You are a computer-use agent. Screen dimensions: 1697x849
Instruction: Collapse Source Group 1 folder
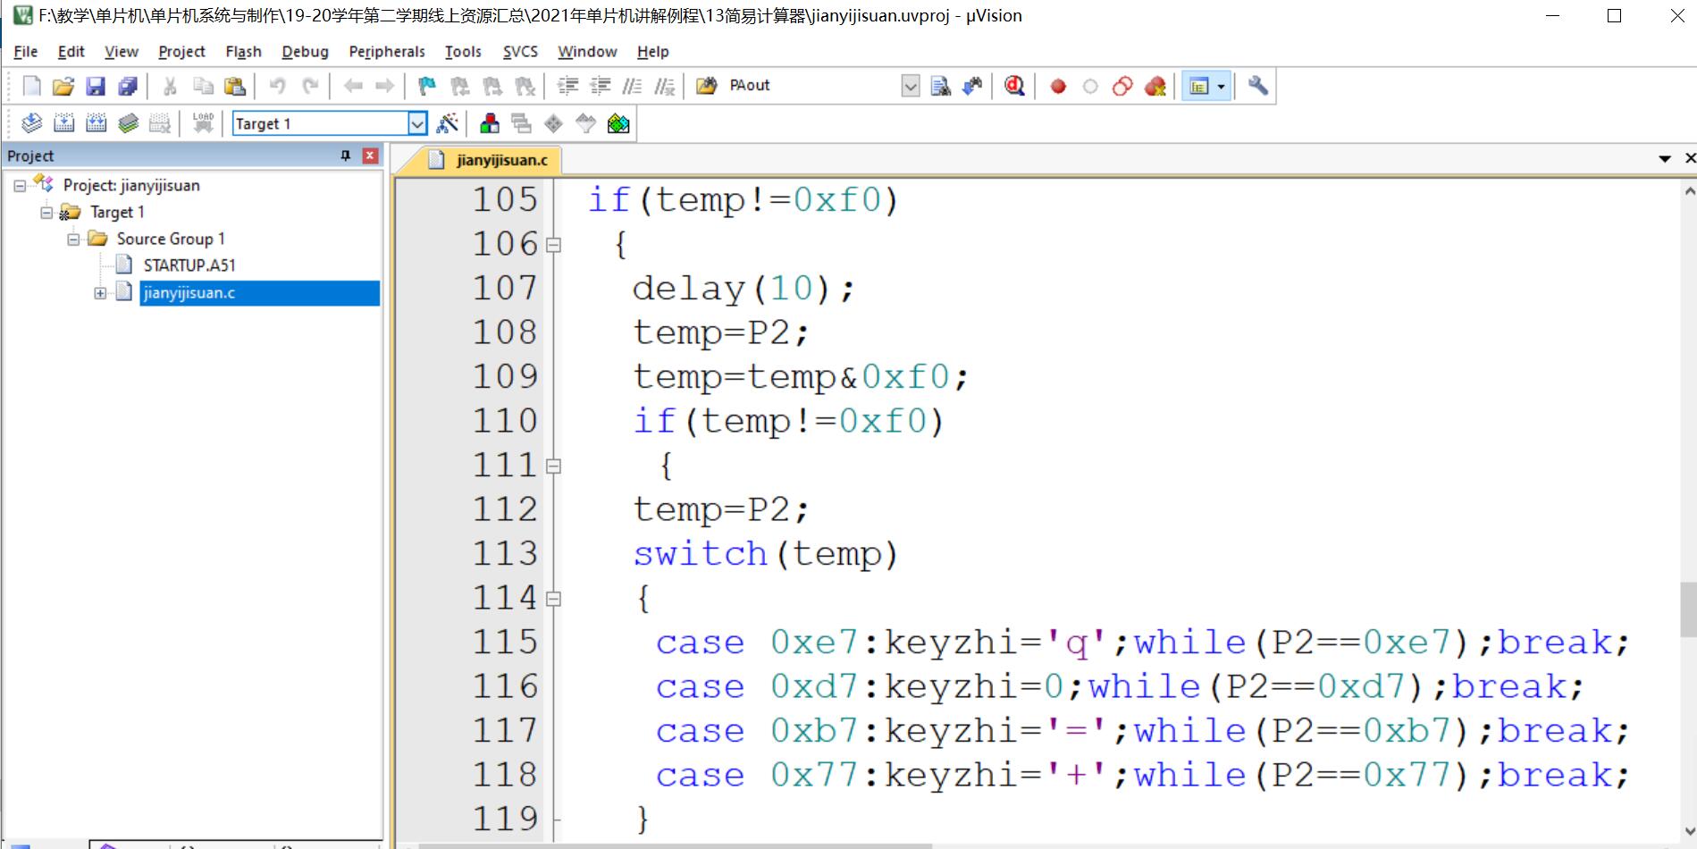click(x=73, y=240)
